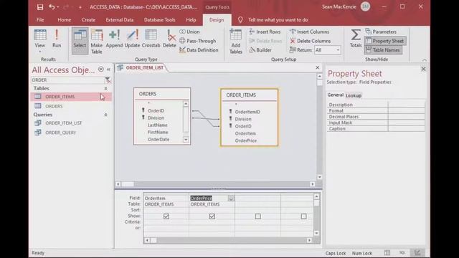The width and height of the screenshot is (459, 258).
Task: Open the View button in Results group
Action: (x=40, y=41)
